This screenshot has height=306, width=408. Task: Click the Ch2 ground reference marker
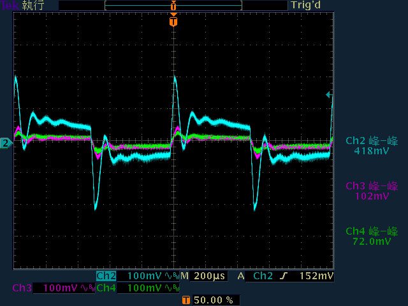[x=6, y=143]
